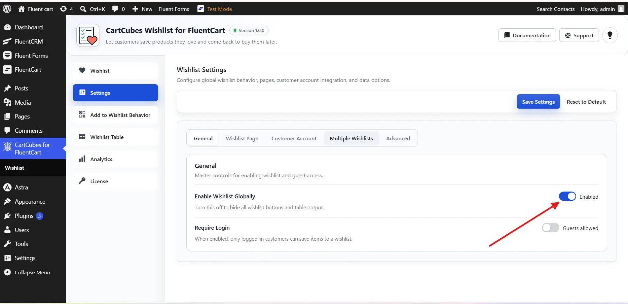This screenshot has height=304, width=628.
Task: Click the Wishlist submenu item under CartCubes
Action: pyautogui.click(x=15, y=168)
